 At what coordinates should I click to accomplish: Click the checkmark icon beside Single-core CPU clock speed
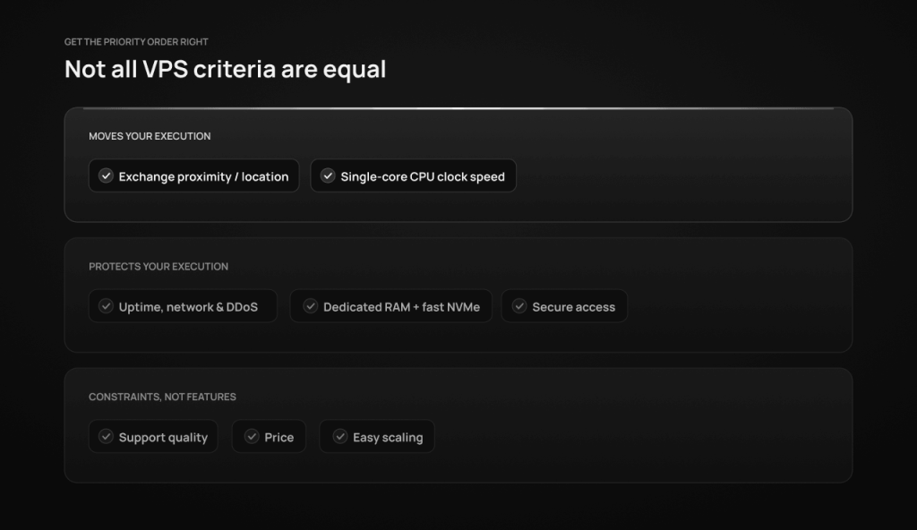[328, 175]
